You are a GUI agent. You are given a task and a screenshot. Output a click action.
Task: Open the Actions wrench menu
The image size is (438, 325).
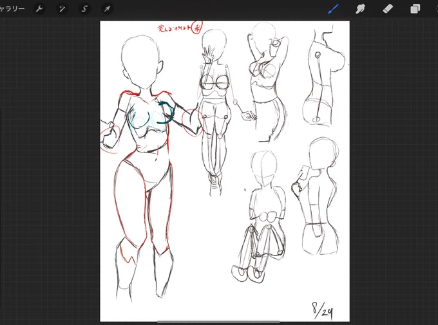39,9
